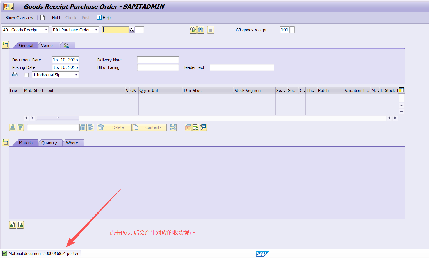This screenshot has height=258, width=429.
Task: Open the R01 Purchase Order dropdown
Action: 96,30
